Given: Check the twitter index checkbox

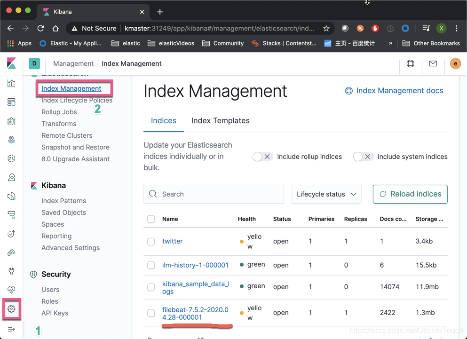Looking at the screenshot, I should click(151, 241).
